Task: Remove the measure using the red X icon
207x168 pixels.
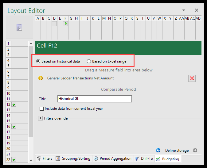Action: 192,78
